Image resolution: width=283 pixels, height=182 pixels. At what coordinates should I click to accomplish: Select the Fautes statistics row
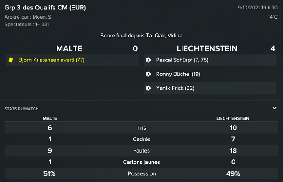(x=144, y=151)
